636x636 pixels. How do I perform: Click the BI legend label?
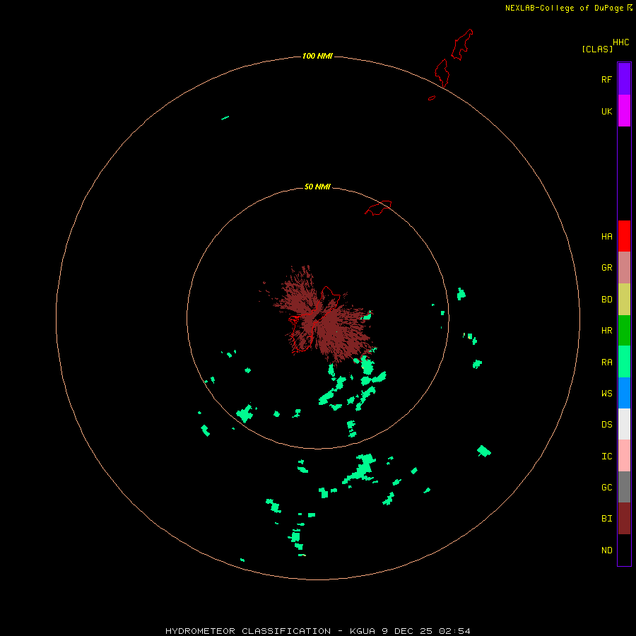606,519
